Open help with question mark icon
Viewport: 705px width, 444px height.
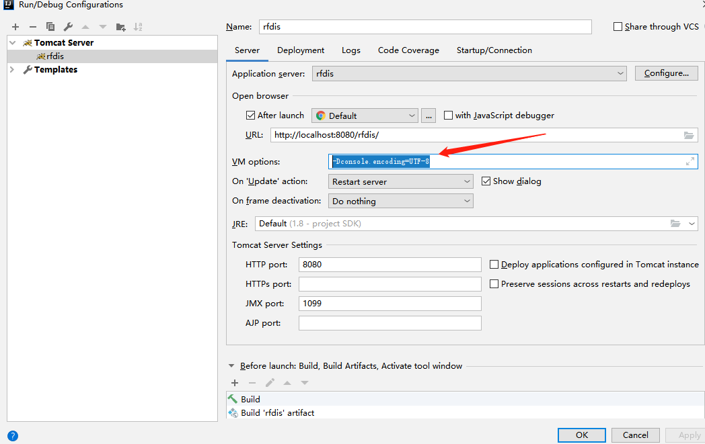point(13,436)
